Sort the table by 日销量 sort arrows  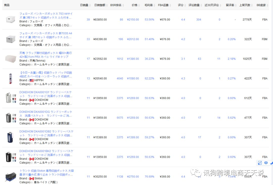click(90, 5)
